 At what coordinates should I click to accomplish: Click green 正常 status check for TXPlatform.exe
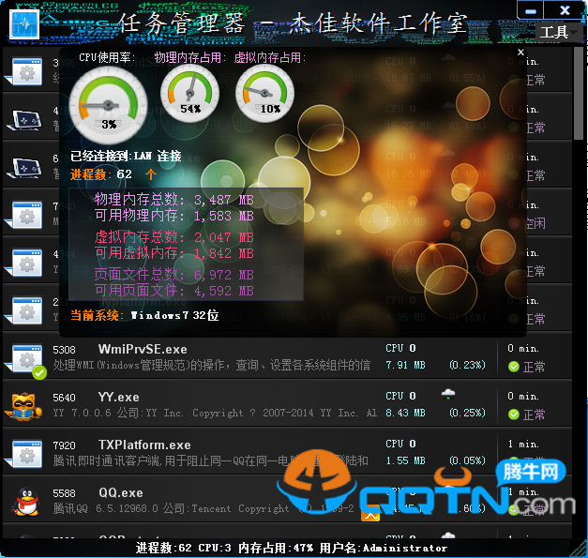(x=513, y=461)
